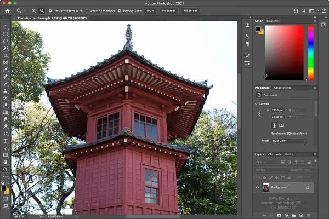329x219 pixels.
Task: Select the Lasso tool
Action: pos(5,41)
